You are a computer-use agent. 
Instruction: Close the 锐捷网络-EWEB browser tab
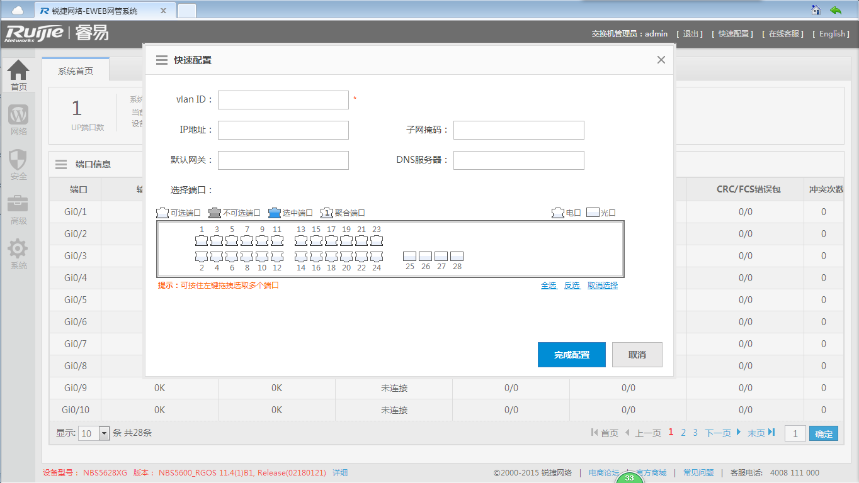(x=164, y=11)
